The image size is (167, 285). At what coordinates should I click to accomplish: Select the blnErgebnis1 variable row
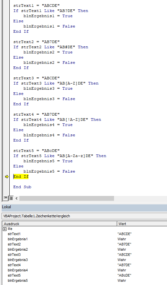pyautogui.click(x=85, y=239)
